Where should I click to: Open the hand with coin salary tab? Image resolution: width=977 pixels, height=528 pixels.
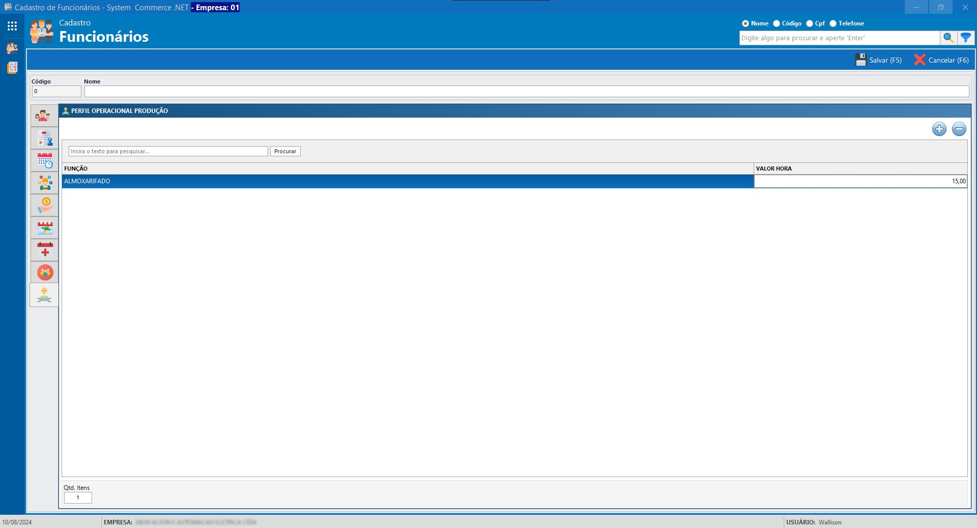[x=45, y=206]
